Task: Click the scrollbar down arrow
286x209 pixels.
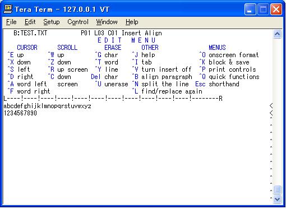Action: 277,199
